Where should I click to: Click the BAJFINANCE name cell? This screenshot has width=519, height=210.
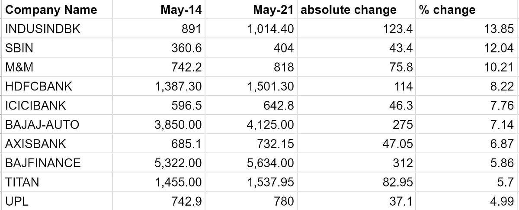pos(43,163)
